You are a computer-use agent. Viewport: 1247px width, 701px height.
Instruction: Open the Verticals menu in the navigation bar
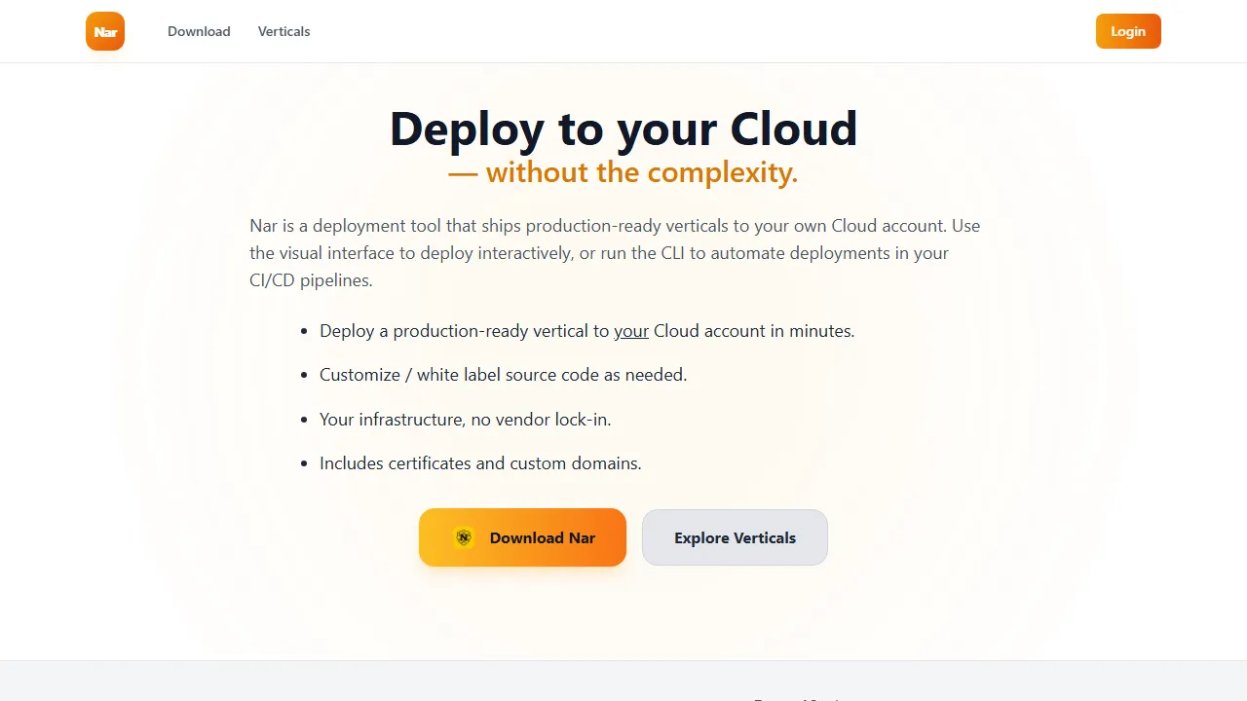pyautogui.click(x=283, y=31)
